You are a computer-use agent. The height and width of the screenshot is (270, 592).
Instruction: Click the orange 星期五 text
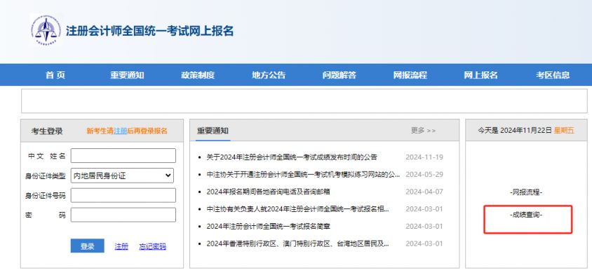564,131
